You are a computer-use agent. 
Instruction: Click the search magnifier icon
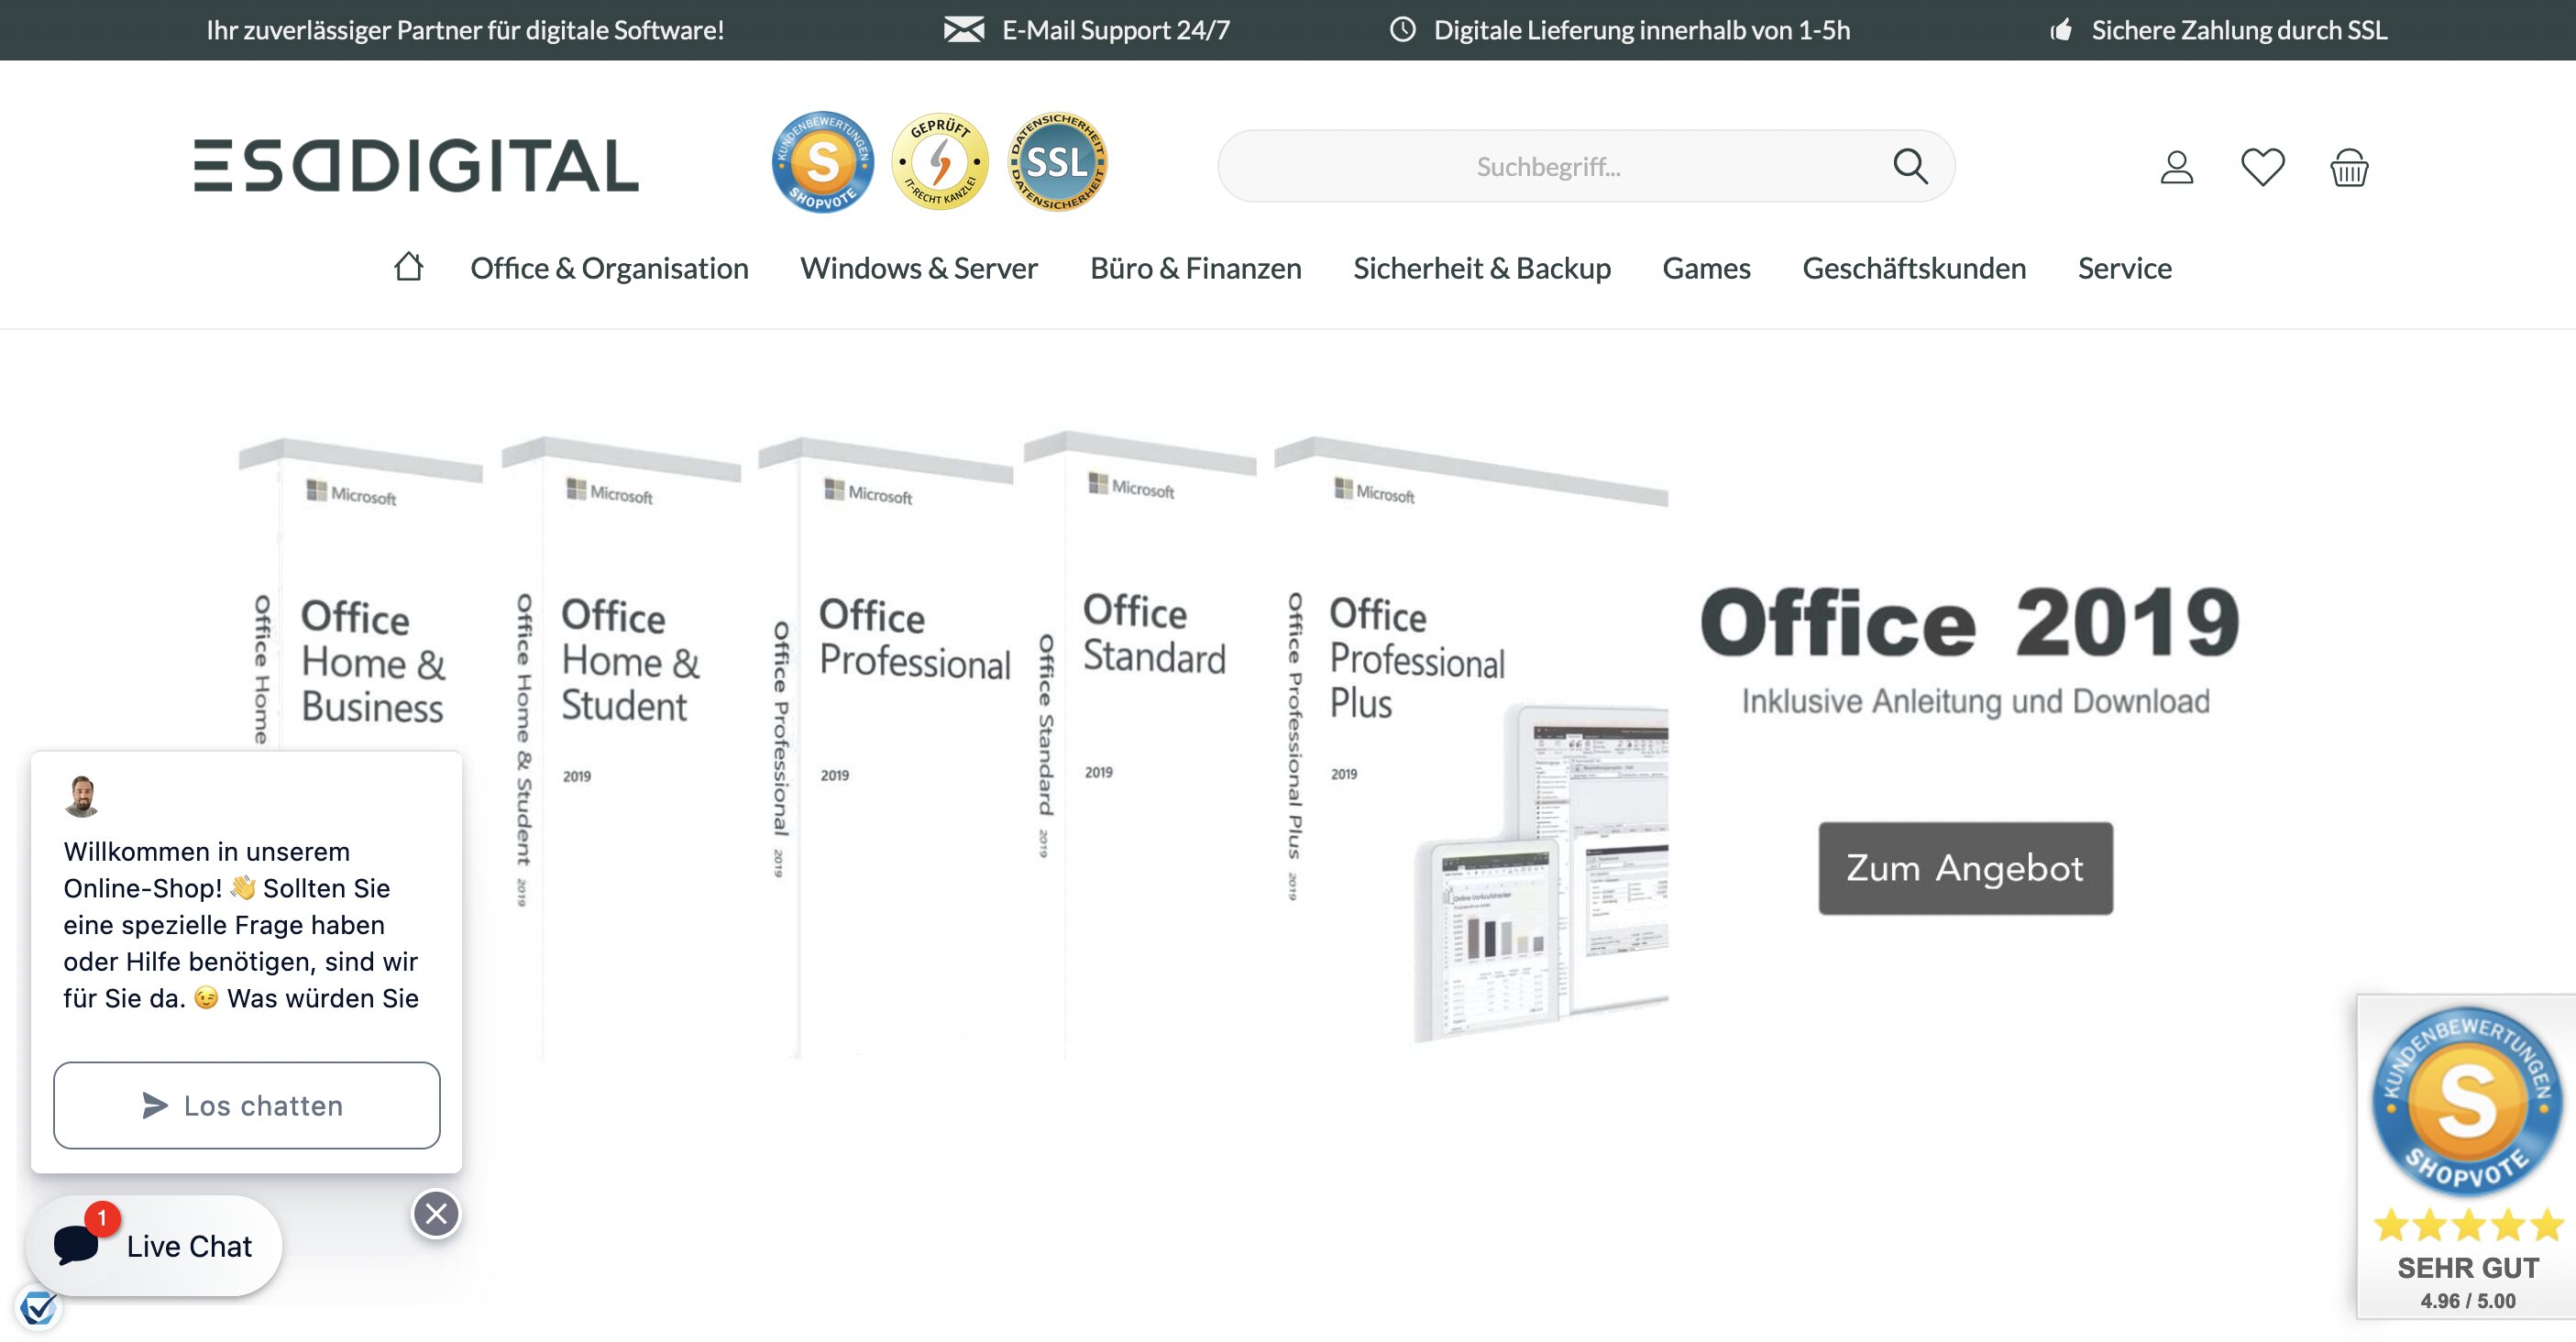[1910, 166]
